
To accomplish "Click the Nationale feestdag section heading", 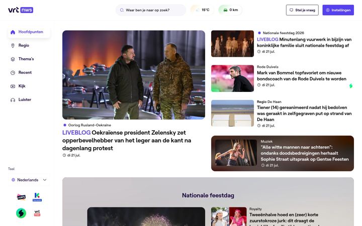I will tap(208, 195).
